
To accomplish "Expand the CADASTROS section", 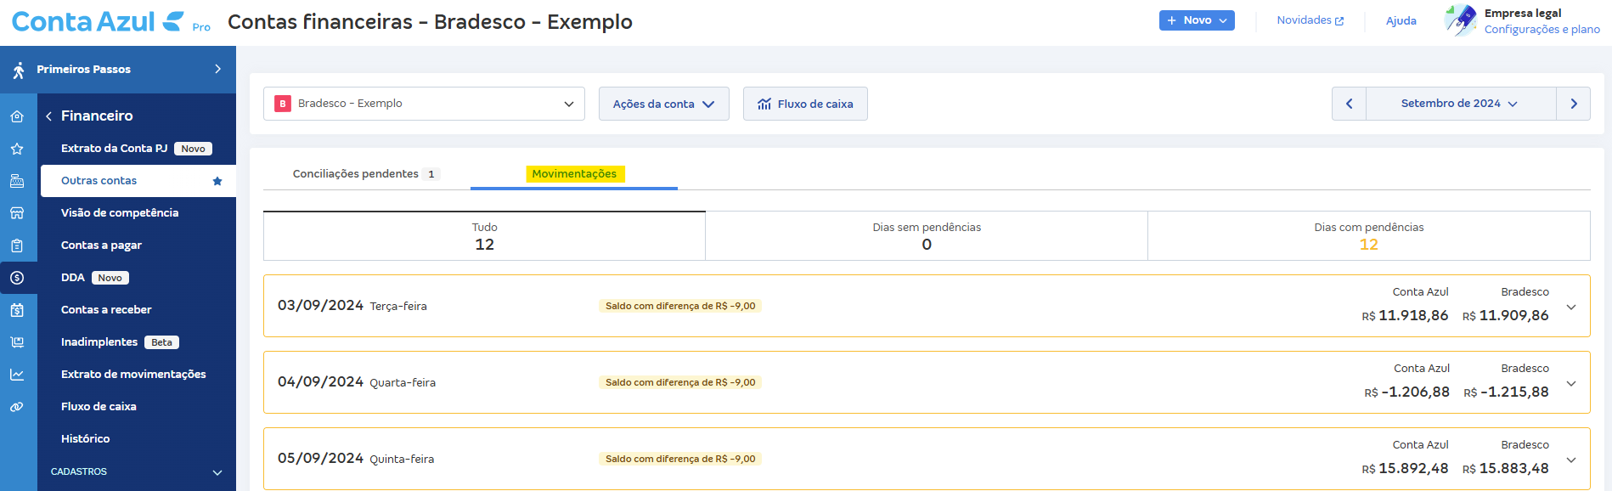I will [137, 471].
